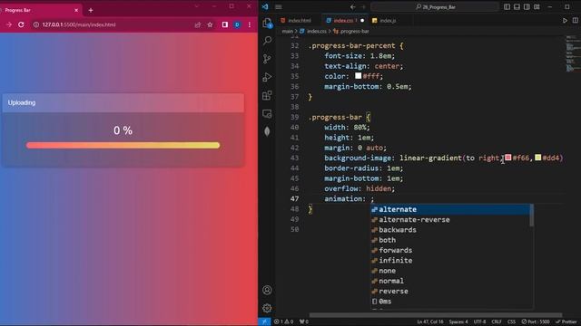Bookmark the page with the star icon
The image size is (581, 326).
click(210, 24)
